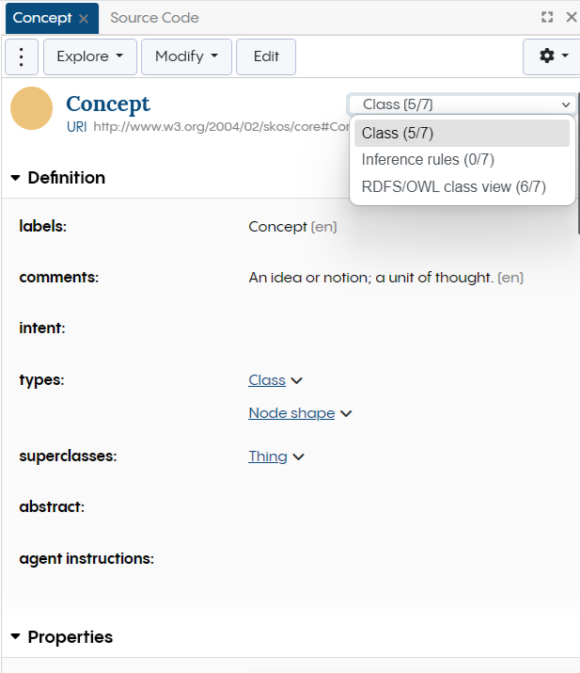The width and height of the screenshot is (580, 673).
Task: Collapse the Properties section
Action: (15, 636)
